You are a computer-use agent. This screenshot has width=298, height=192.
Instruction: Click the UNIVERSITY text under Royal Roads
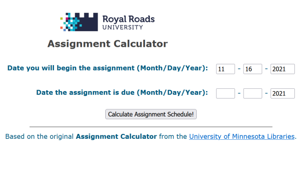click(x=123, y=27)
